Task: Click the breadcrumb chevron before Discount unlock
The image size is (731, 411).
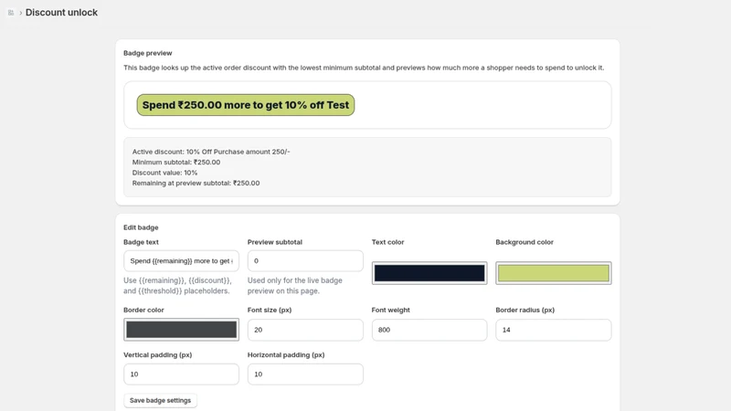Action: pos(20,13)
